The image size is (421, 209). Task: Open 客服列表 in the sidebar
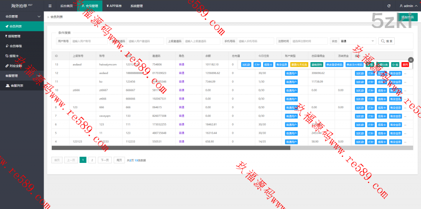[22, 86]
